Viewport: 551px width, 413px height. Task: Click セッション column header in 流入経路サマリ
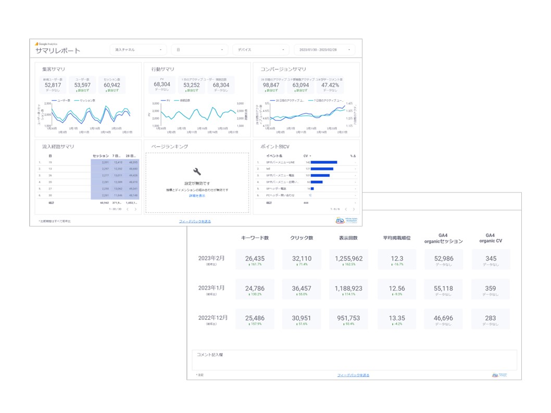coord(101,156)
